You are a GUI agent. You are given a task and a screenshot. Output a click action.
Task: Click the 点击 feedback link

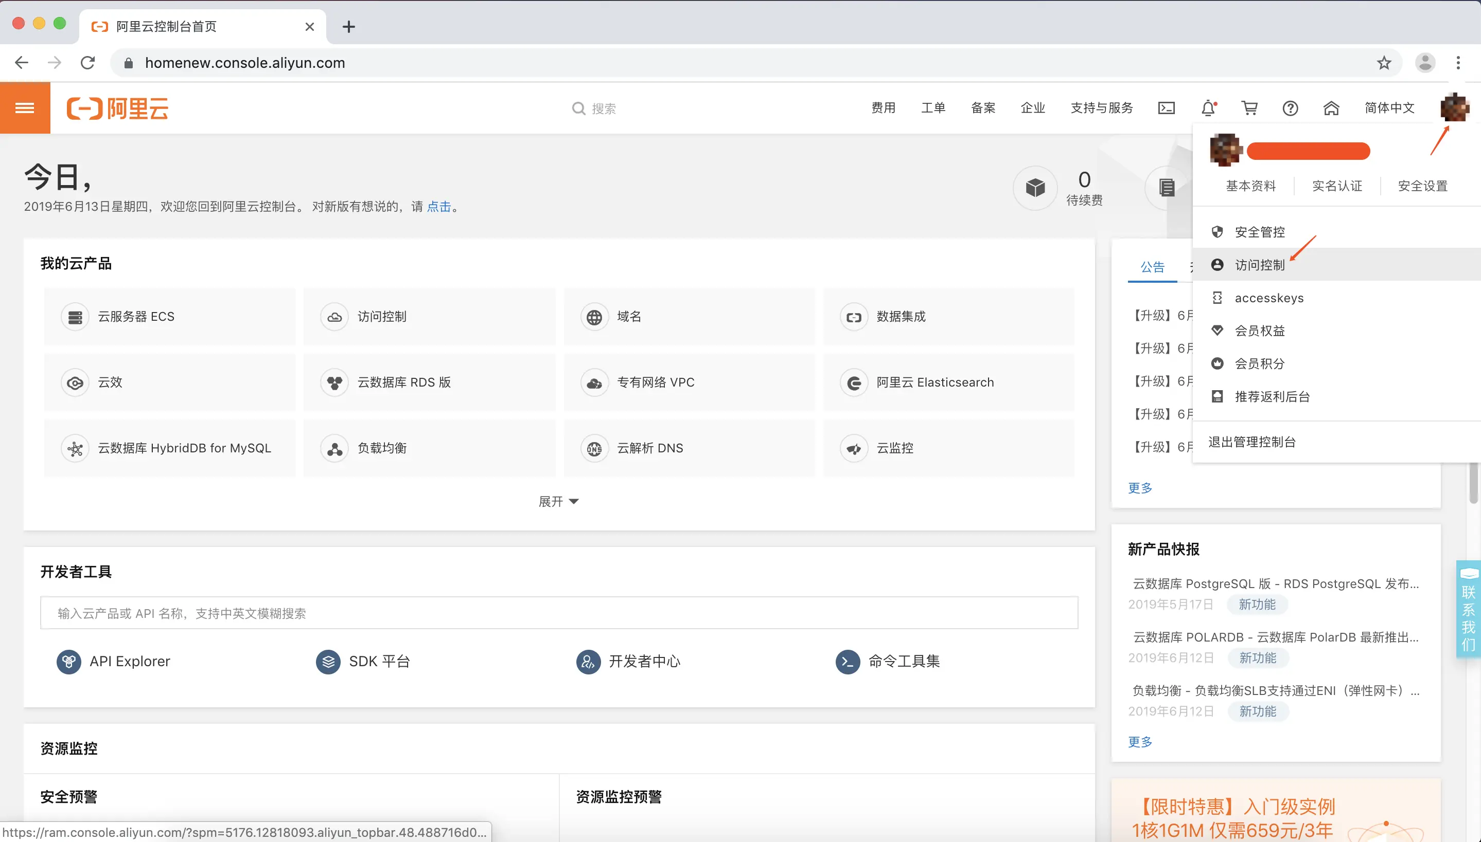(x=438, y=207)
